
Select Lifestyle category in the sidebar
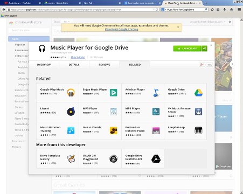(x=19, y=113)
